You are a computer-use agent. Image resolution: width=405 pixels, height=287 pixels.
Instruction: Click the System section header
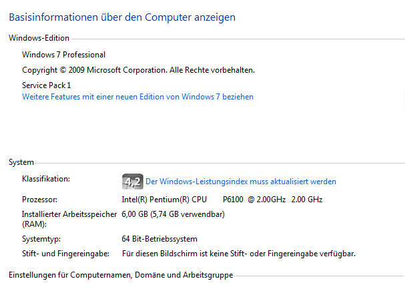click(21, 162)
